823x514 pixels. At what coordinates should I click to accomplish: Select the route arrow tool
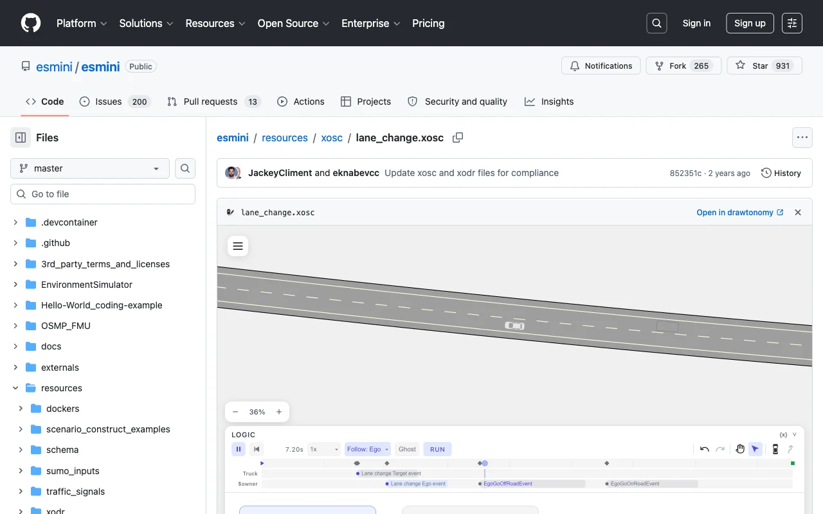click(791, 449)
